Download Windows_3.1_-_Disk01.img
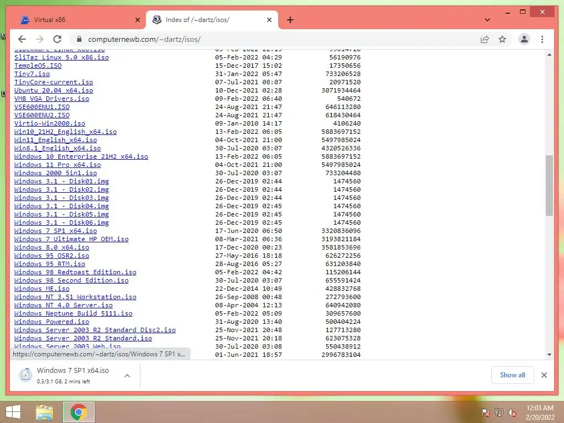Viewport: 564px width, 423px height. tap(62, 181)
